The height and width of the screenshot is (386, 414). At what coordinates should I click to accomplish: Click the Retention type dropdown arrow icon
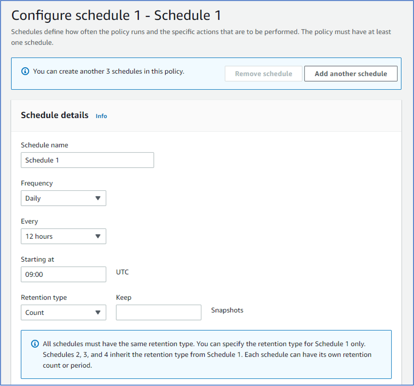click(x=99, y=312)
